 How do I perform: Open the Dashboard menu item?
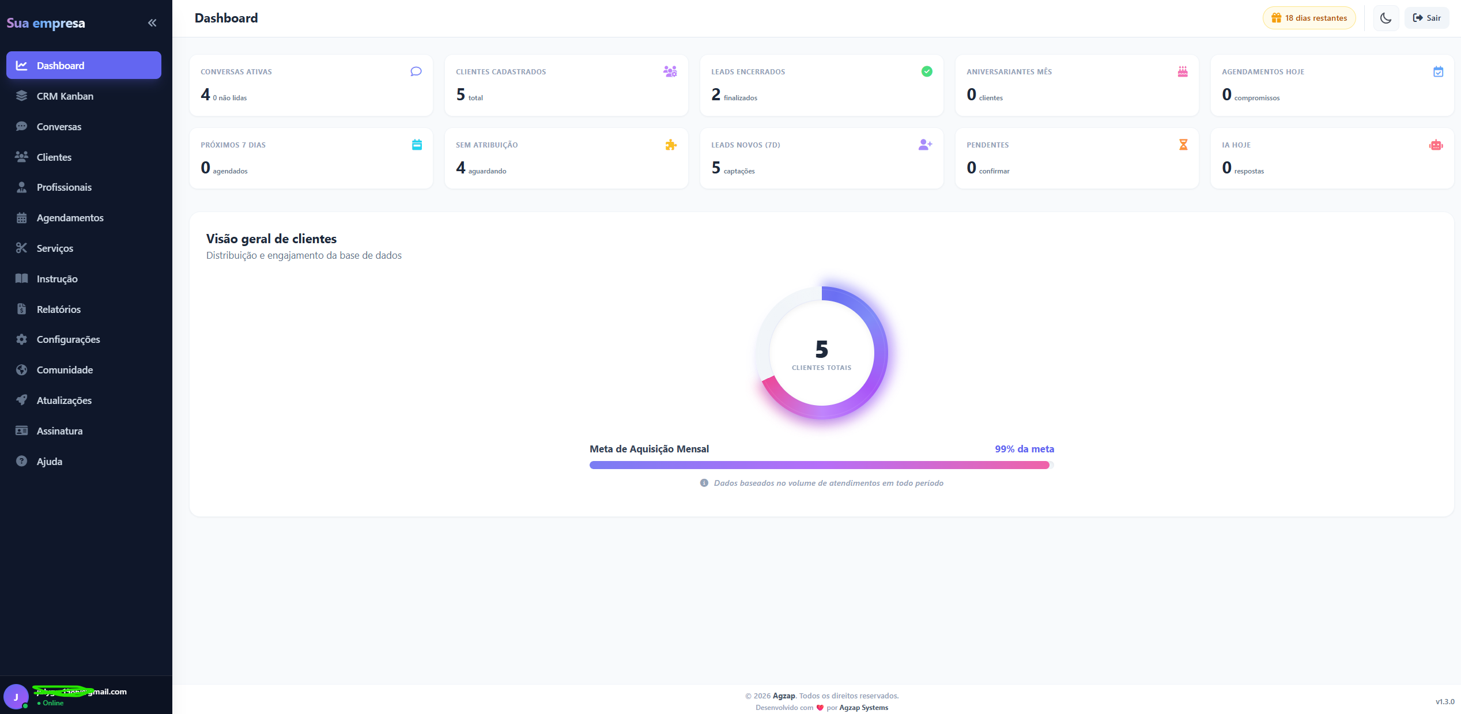[61, 65]
